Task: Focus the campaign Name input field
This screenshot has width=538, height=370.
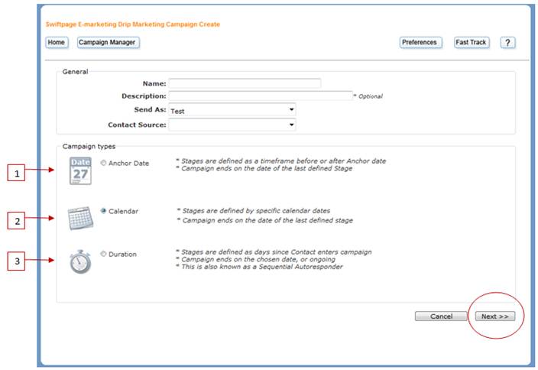Action: [245, 83]
